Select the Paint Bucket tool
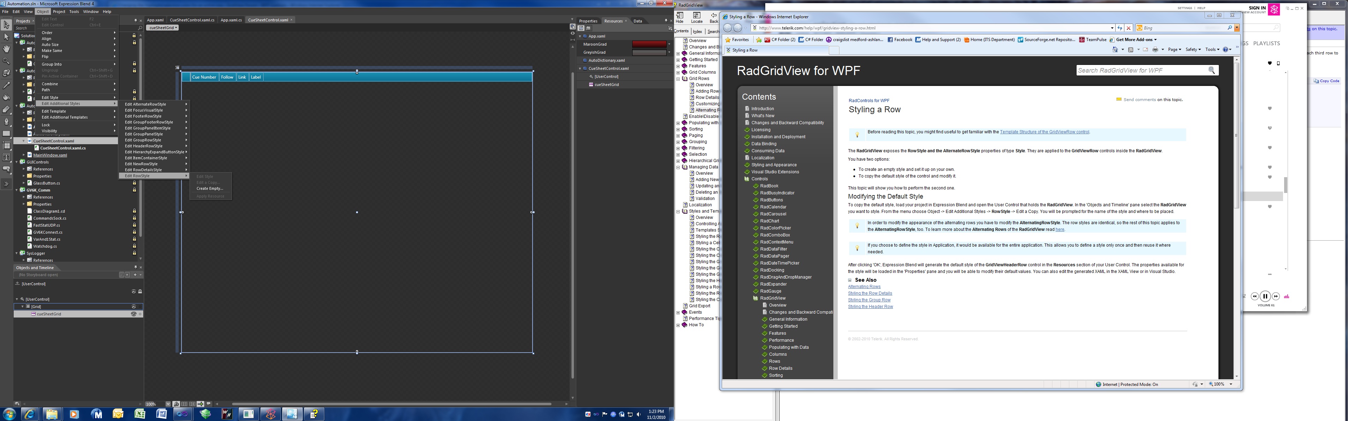Image resolution: width=1348 pixels, height=421 pixels. point(6,97)
